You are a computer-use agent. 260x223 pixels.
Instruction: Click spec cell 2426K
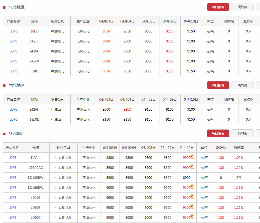click(x=34, y=61)
